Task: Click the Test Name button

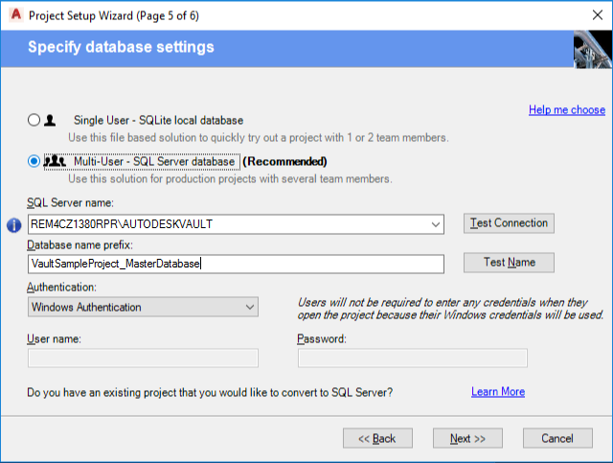Action: tap(509, 263)
